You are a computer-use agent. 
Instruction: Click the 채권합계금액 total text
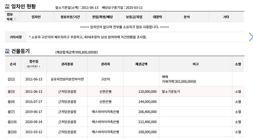tap(77, 52)
